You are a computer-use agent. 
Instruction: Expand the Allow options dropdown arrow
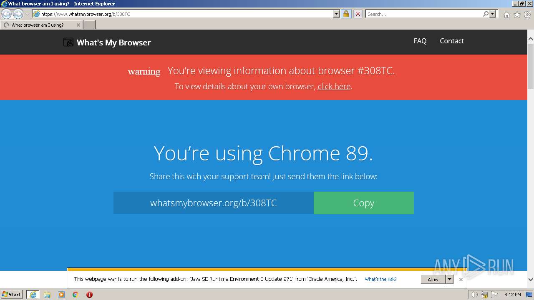click(x=449, y=280)
